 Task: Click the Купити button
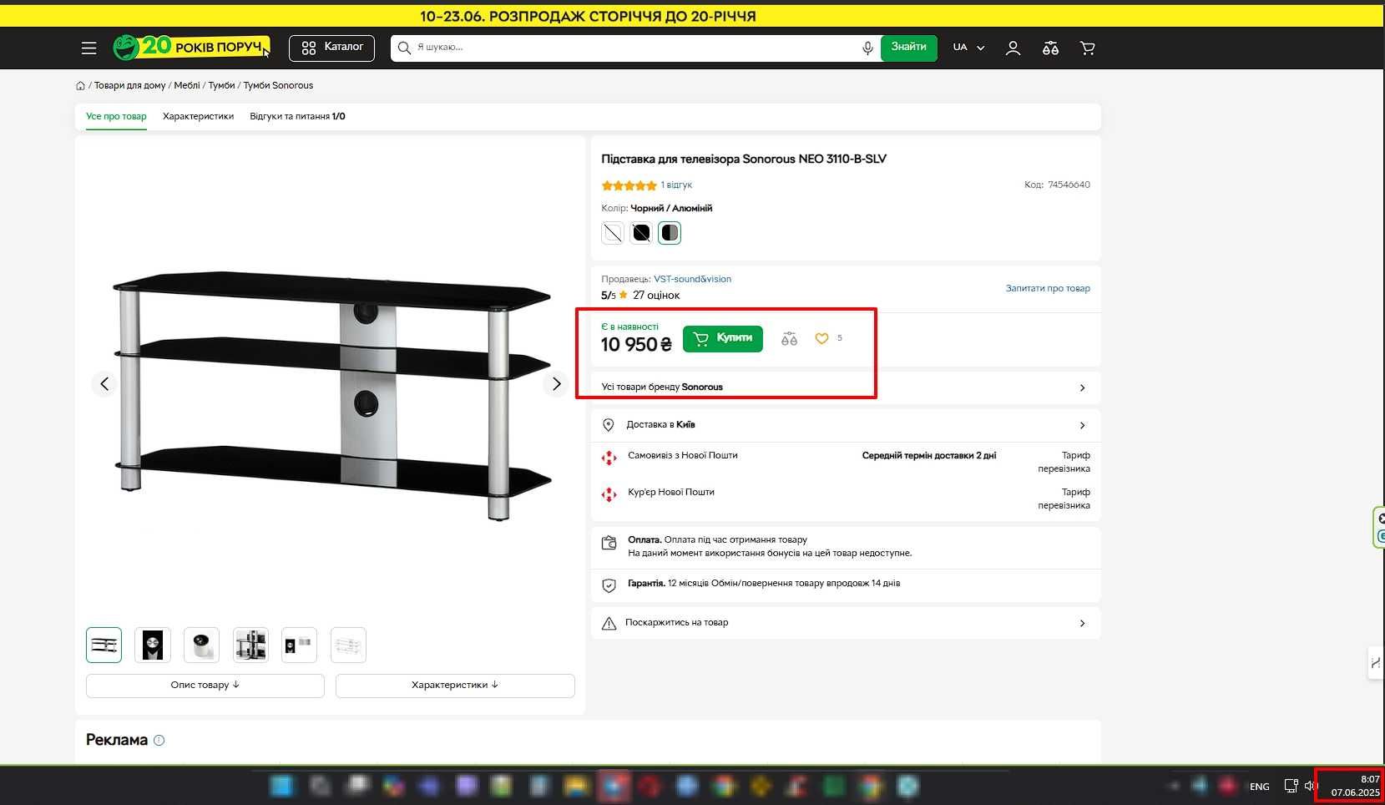tap(723, 338)
